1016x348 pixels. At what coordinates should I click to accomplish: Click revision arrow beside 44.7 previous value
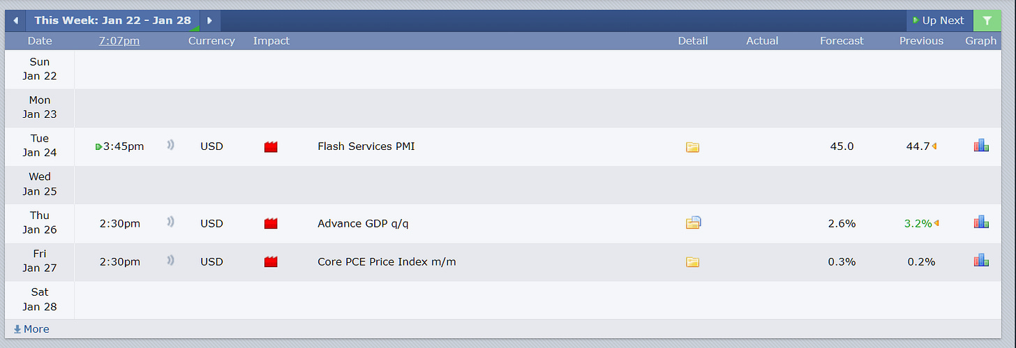point(934,146)
